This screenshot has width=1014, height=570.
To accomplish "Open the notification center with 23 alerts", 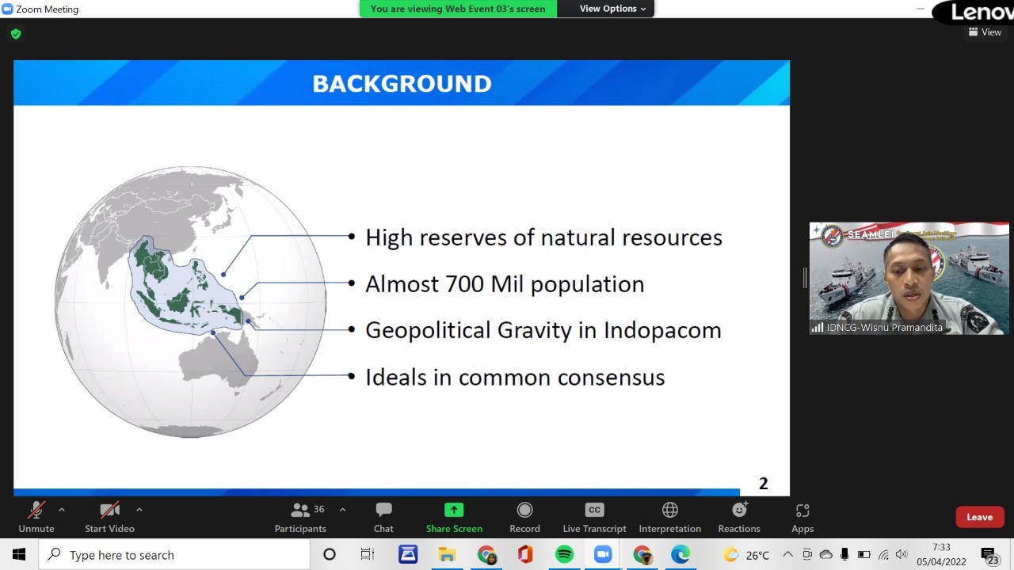I will click(991, 556).
